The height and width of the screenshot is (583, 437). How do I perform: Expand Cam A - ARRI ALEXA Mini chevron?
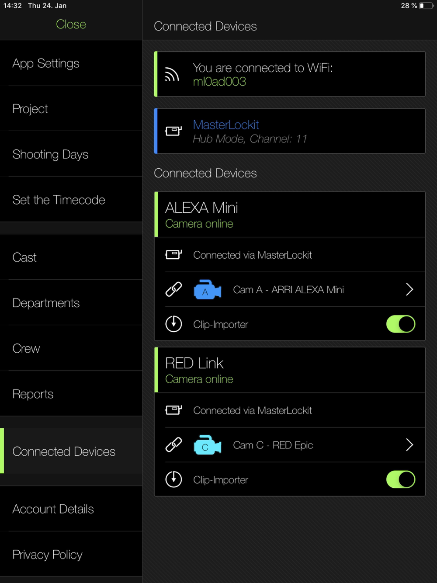tap(409, 289)
